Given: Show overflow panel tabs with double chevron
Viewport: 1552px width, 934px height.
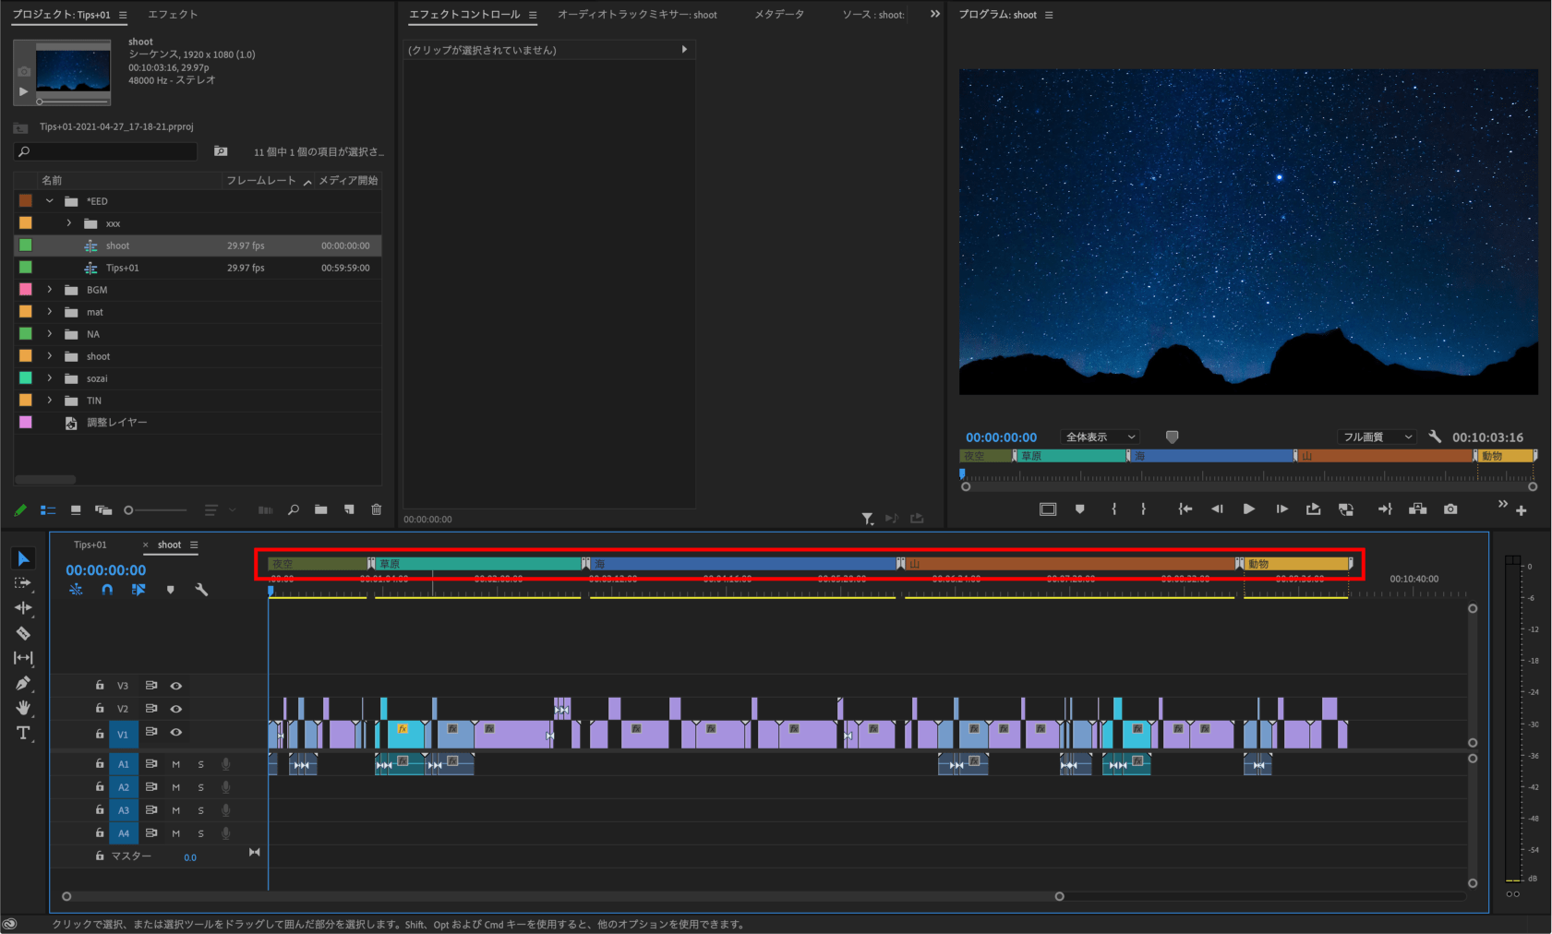Looking at the screenshot, I should (935, 14).
